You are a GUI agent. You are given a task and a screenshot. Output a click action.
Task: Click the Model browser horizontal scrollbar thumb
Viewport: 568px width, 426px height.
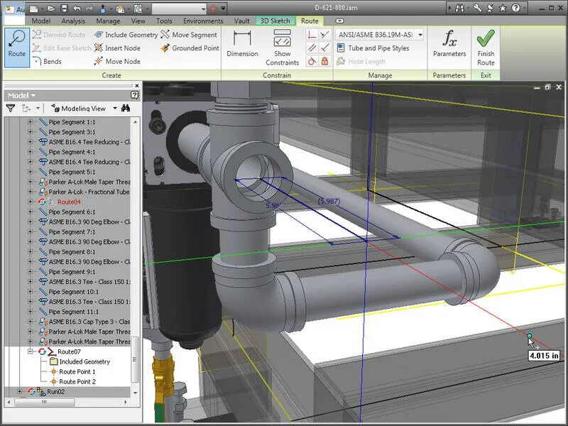coord(44,402)
